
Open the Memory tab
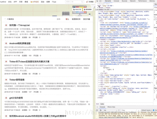click(x=152, y=1)
